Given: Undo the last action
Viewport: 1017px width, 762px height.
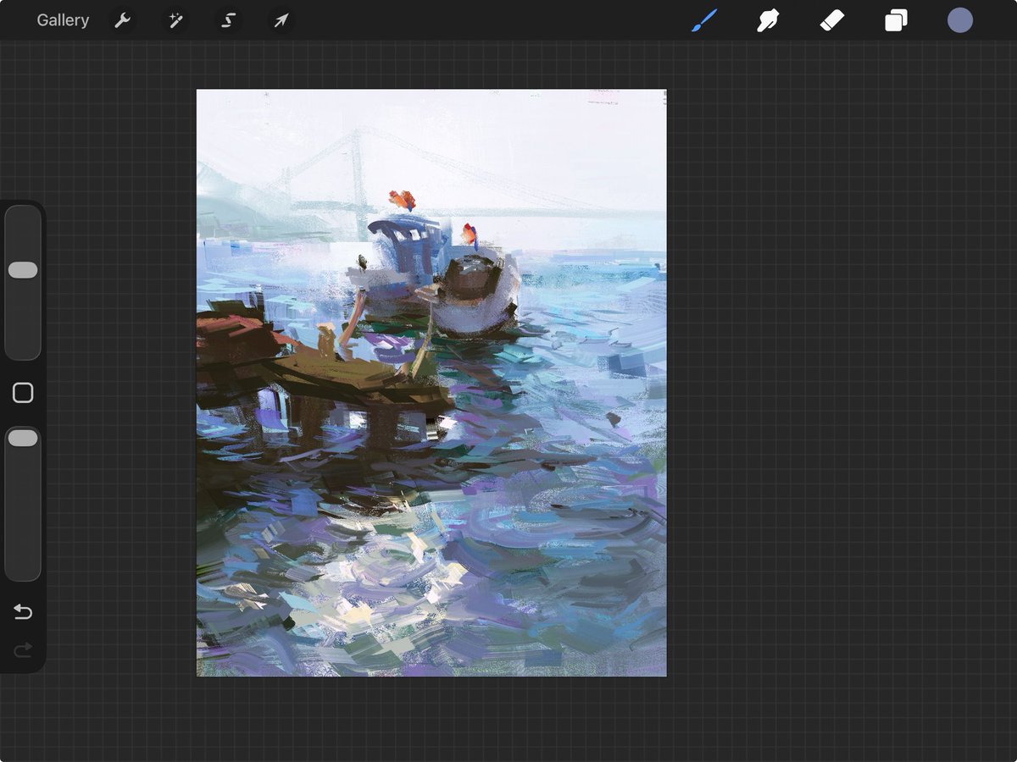Looking at the screenshot, I should [x=23, y=612].
